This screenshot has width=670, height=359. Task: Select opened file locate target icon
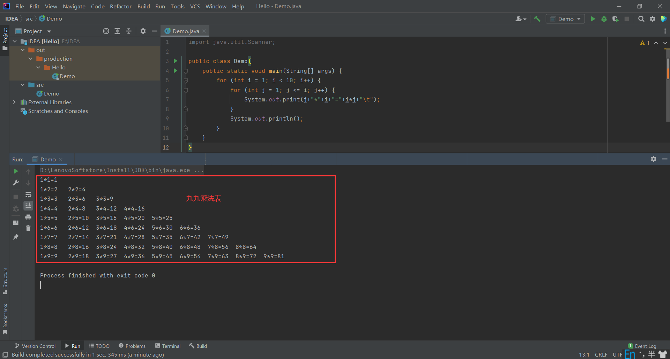click(x=106, y=31)
